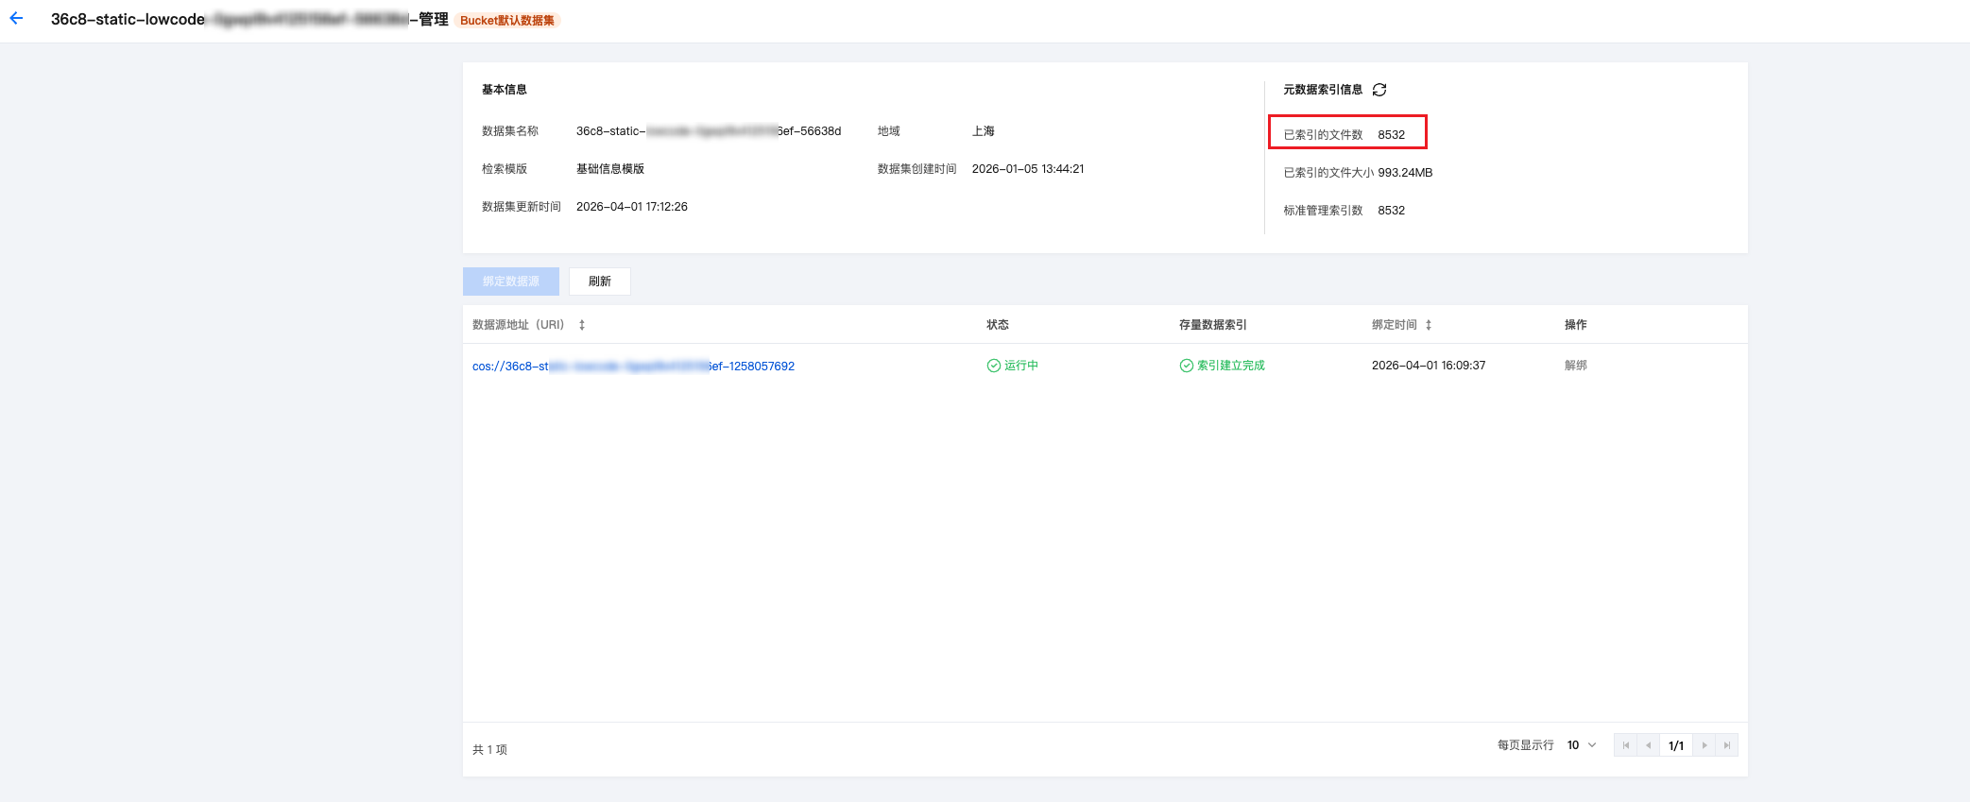Go to the previous page
This screenshot has width=1970, height=802.
coord(1648,745)
